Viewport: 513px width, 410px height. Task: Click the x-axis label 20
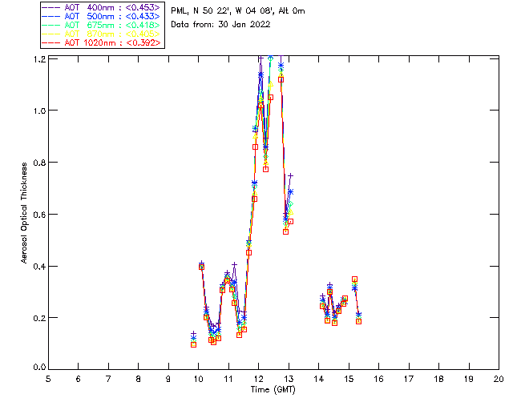[499, 379]
